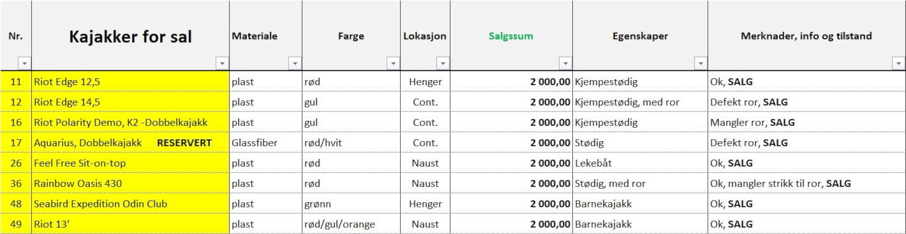
Task: Open the Nr. column filter dropdown
Action: [x=24, y=64]
